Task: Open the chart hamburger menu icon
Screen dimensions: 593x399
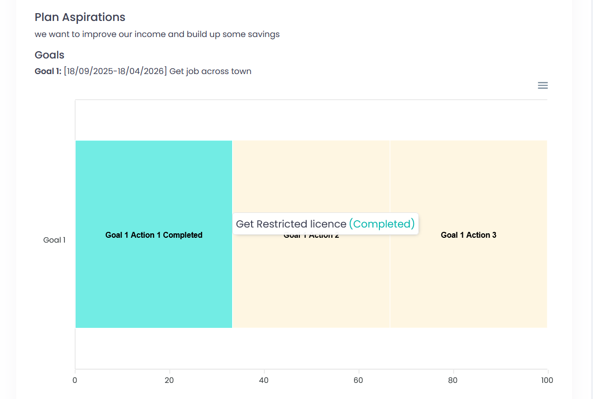Action: coord(543,85)
